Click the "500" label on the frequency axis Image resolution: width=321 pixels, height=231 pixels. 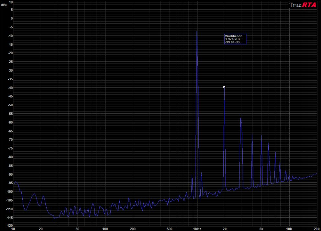169,229
